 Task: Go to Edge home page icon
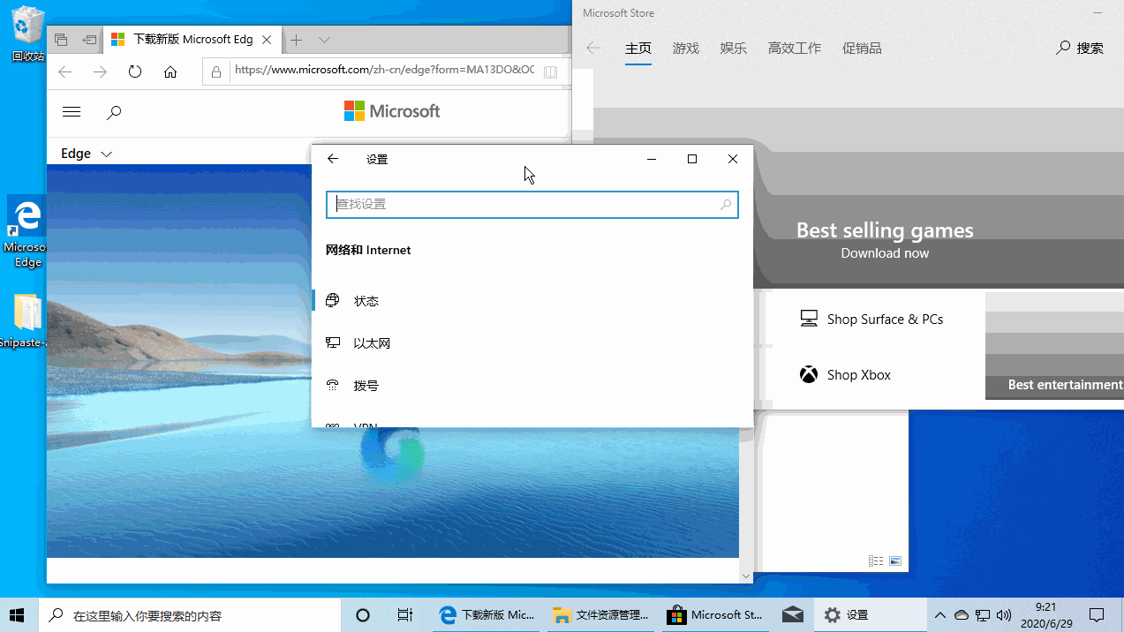point(170,72)
